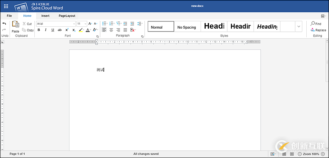Click the clear formatting icon
This screenshot has width=329, height=158.
[95, 30]
